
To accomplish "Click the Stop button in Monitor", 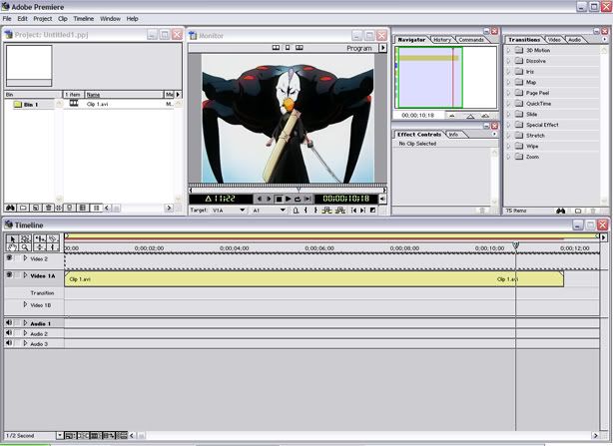I will pos(279,200).
